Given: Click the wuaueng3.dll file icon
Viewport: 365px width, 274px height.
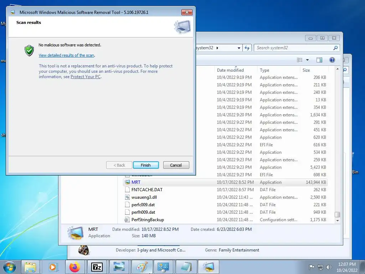Looking at the screenshot, I should 127,197.
